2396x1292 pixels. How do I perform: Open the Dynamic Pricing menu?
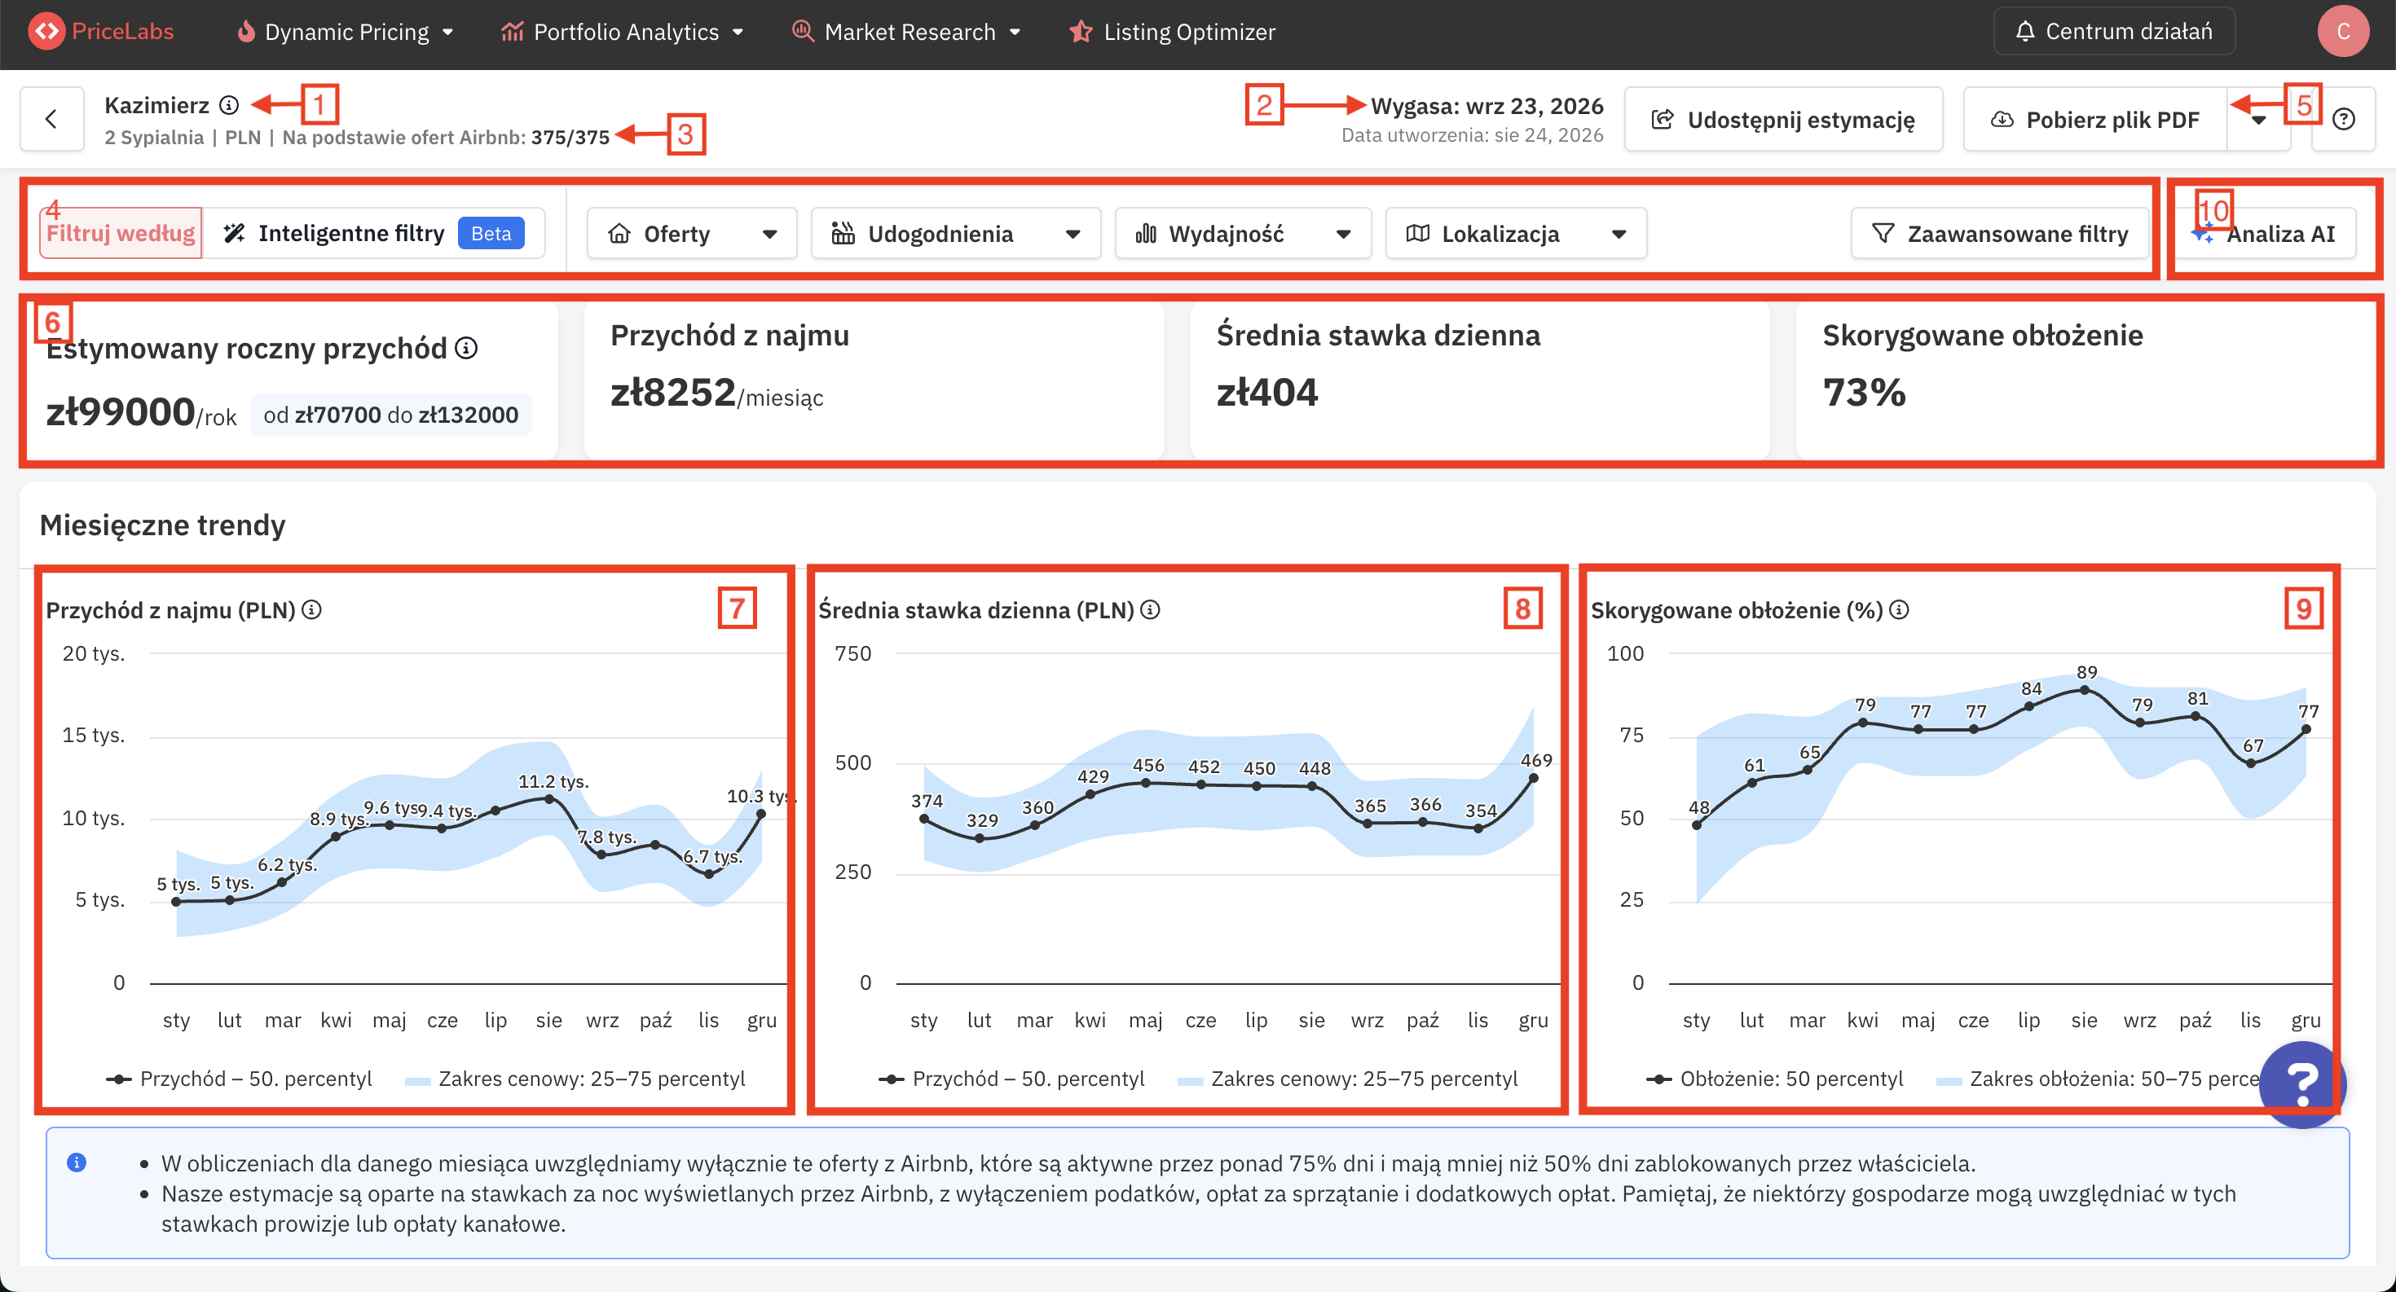point(345,32)
